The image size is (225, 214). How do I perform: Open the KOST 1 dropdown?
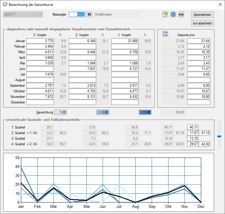(23, 14)
